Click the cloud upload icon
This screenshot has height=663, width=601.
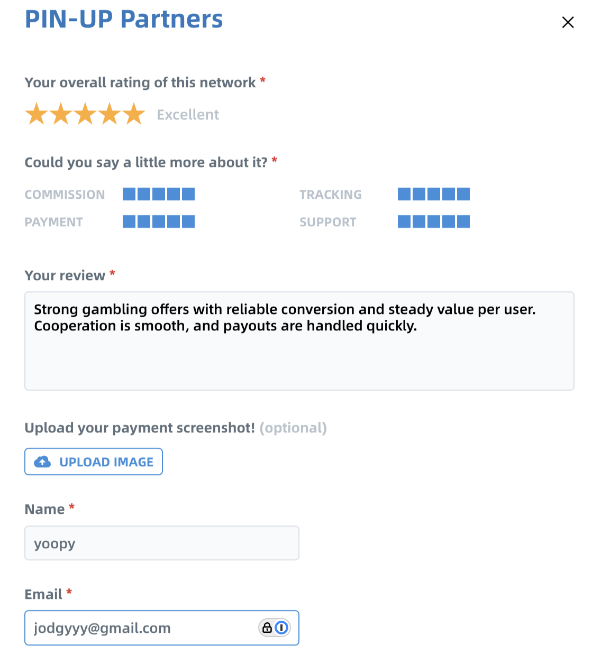[x=42, y=462]
